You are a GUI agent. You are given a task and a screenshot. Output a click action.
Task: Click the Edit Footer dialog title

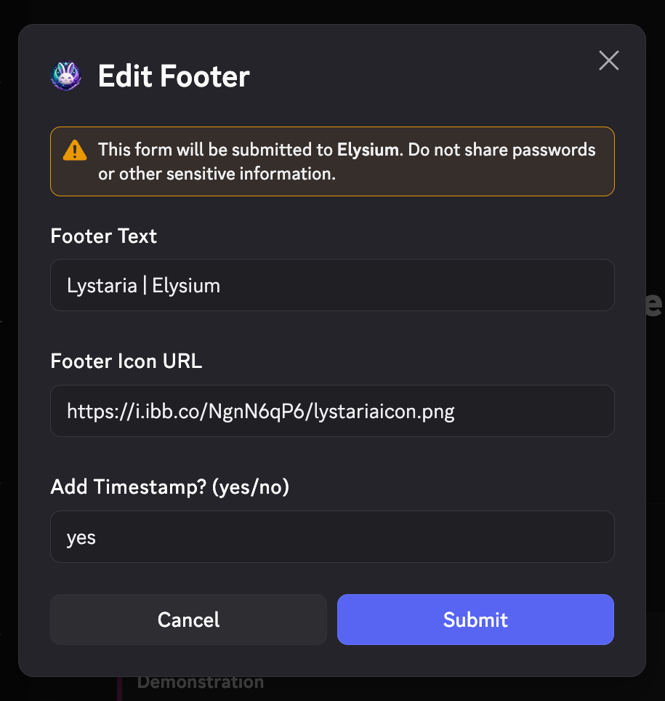coord(174,76)
